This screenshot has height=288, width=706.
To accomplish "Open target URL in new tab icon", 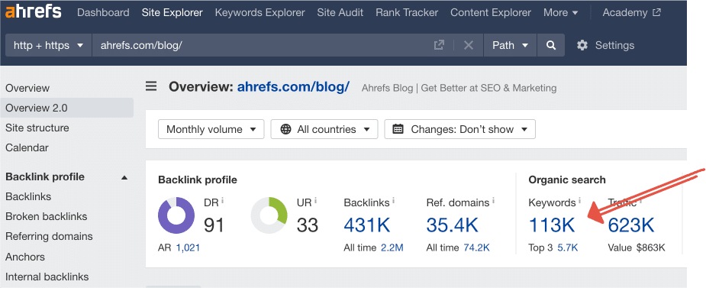I will 439,45.
